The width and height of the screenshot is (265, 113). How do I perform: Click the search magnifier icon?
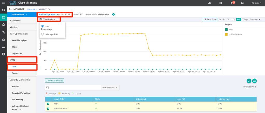(48, 87)
